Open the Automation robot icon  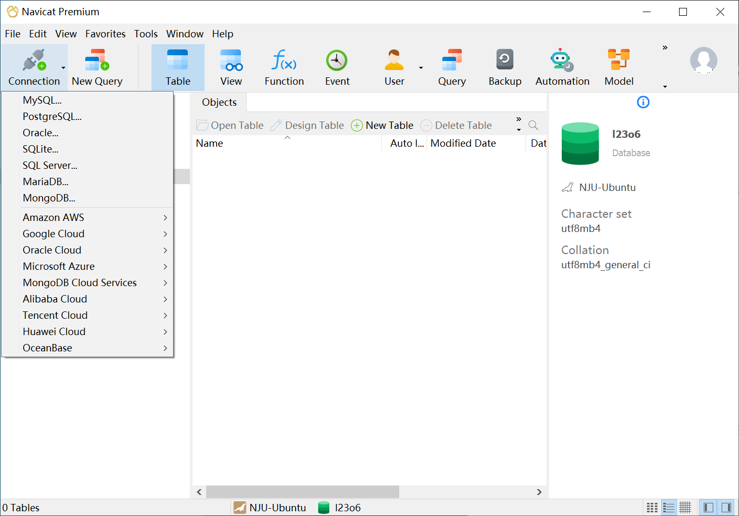click(x=562, y=67)
